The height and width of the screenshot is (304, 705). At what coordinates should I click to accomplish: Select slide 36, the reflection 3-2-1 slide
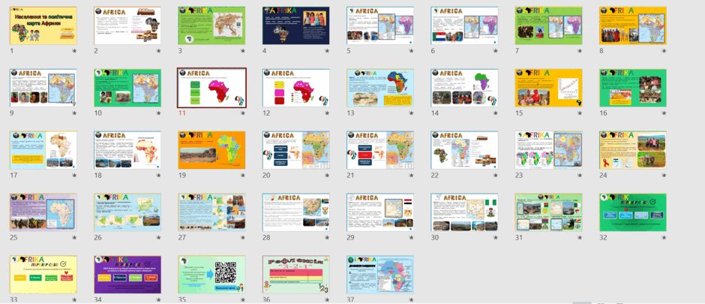(296, 274)
